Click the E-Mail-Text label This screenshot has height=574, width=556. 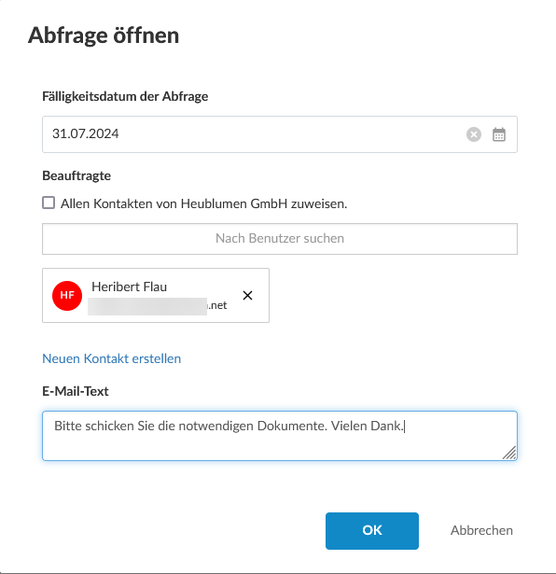tap(76, 391)
